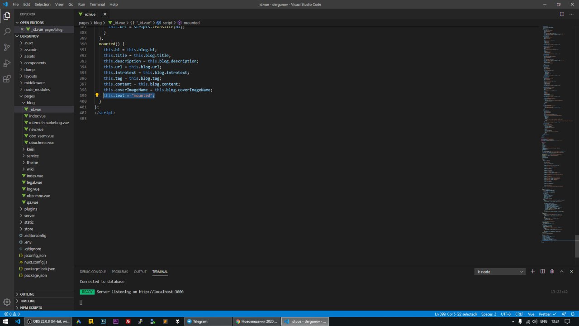
Task: Click the Prettier status item
Action: tap(548, 314)
